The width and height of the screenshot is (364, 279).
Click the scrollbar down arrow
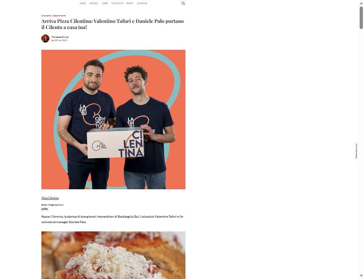[x=361, y=276]
